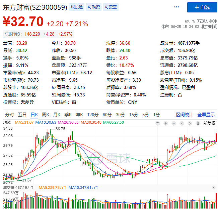218x209 pixels.
Task: Click the 最高 value 33.20
Action: click(x=21, y=43)
